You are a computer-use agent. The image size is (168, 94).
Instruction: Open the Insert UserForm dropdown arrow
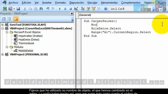point(14,9)
